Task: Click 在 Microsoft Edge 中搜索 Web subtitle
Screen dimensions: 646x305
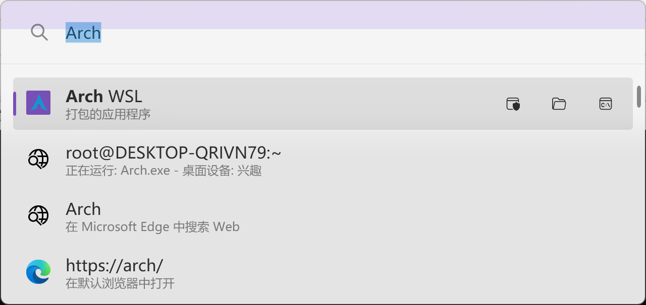Action: [x=152, y=227]
